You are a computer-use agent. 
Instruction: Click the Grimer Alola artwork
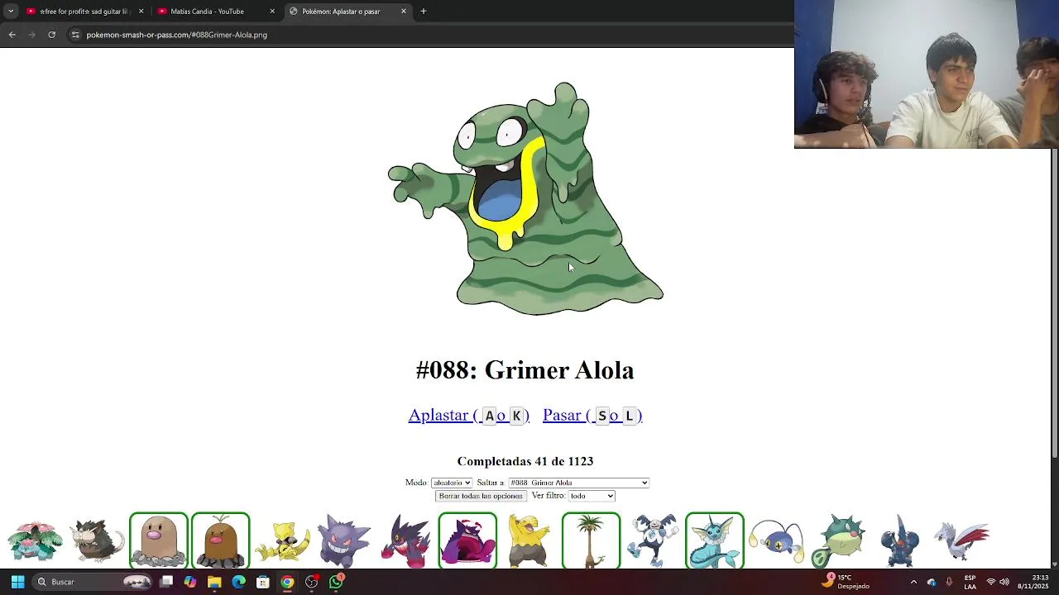point(525,198)
